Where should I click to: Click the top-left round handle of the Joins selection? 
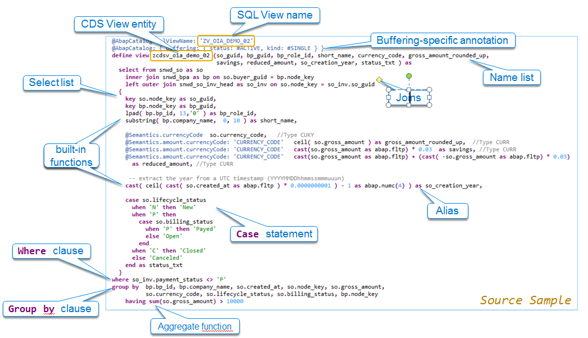tap(388, 89)
